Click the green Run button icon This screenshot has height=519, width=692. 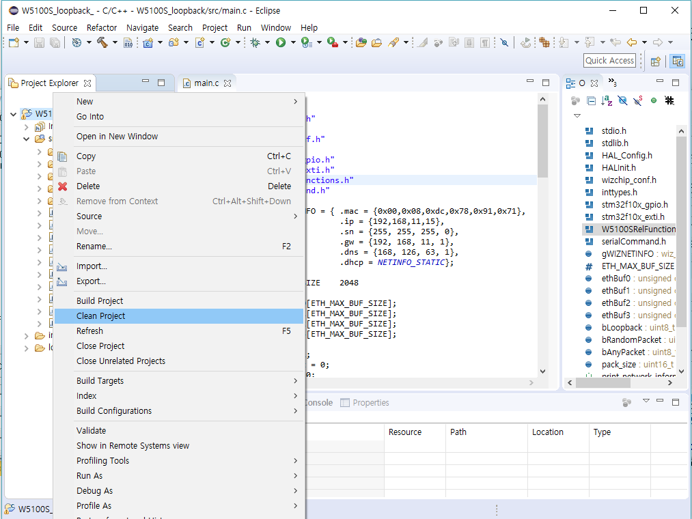tap(281, 42)
